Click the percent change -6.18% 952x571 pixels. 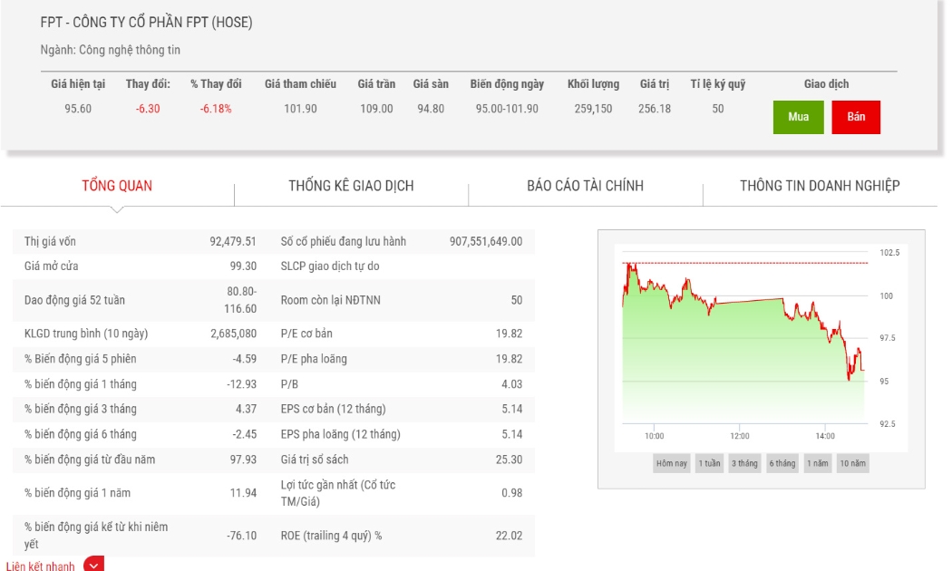(x=216, y=109)
